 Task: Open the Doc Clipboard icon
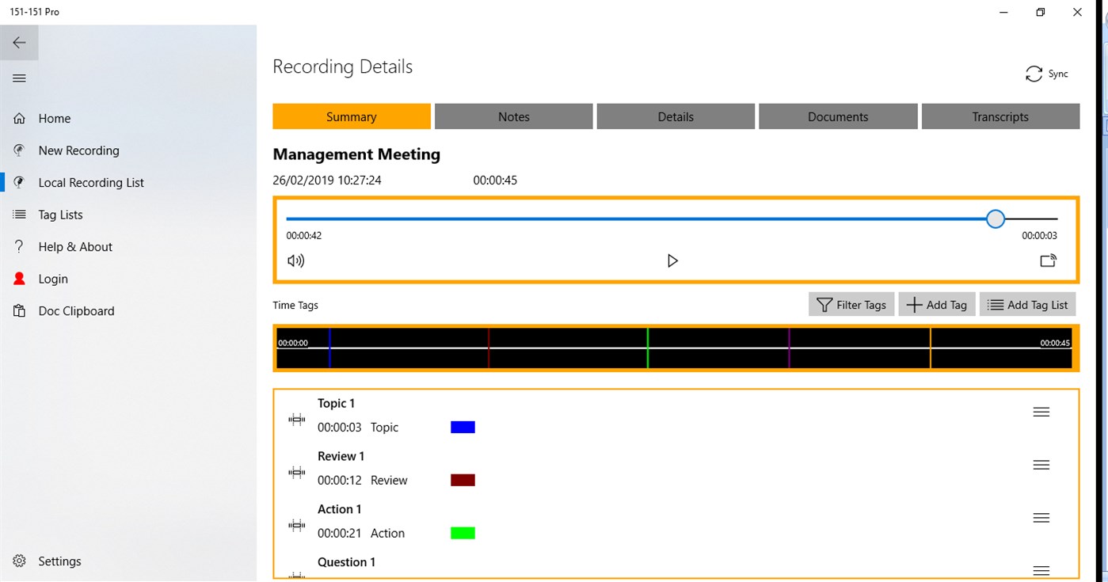(x=18, y=310)
